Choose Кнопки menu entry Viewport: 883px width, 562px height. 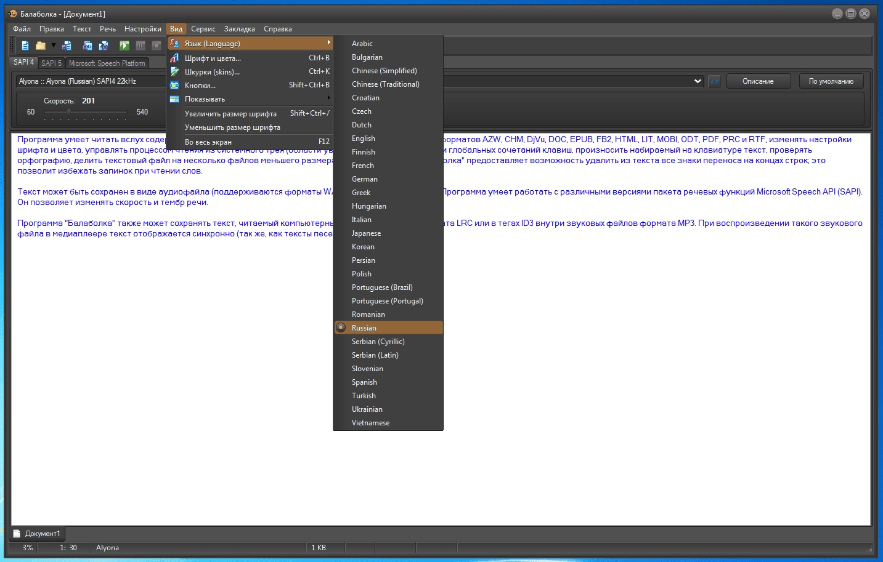[250, 85]
